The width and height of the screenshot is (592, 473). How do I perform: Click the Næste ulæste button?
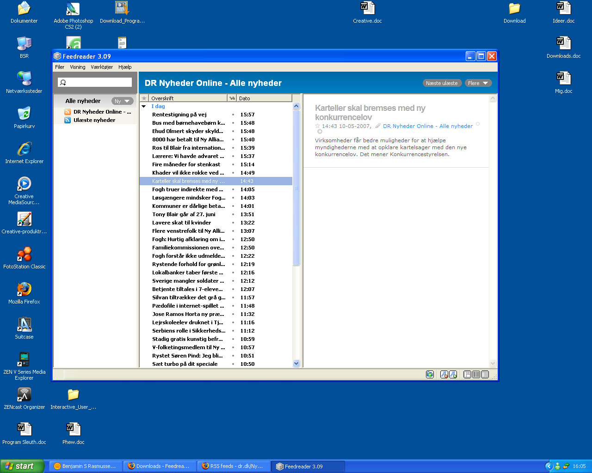(x=442, y=83)
